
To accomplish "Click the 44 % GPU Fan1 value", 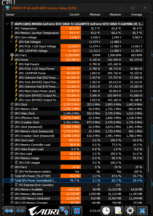I will [71, 167].
